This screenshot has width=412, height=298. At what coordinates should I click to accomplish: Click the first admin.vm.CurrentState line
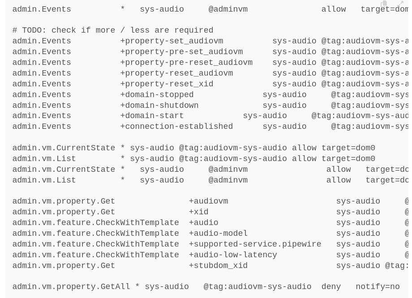[193, 148]
